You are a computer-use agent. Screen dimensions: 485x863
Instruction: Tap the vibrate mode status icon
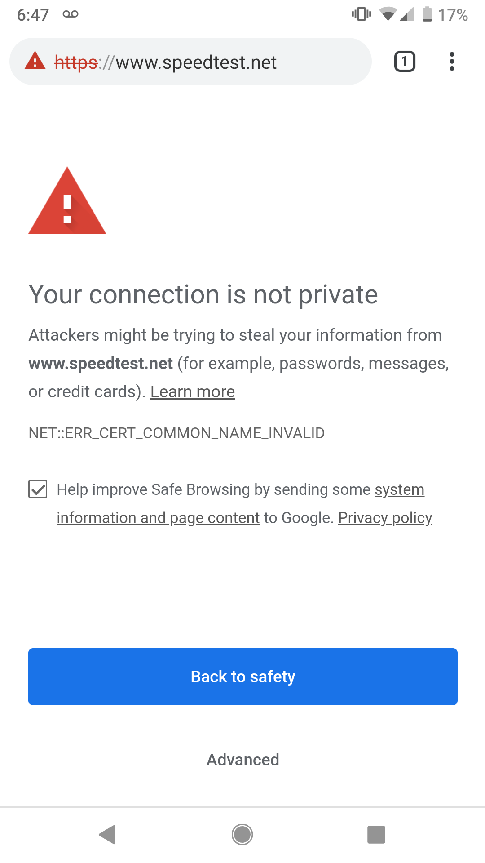[362, 14]
